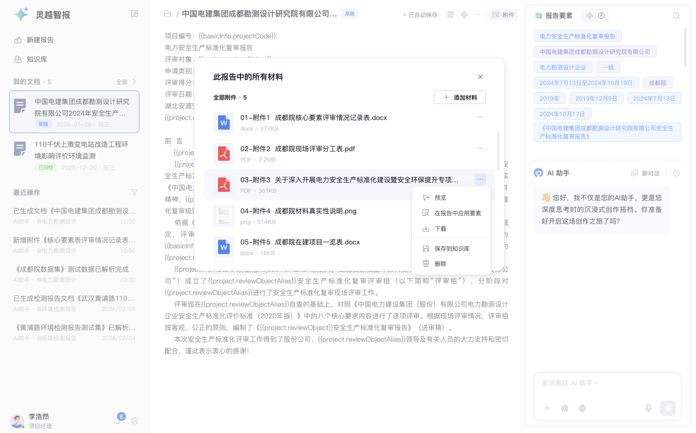Screen dimensions: 696x433
Task: Open settings gear near user profile
Action: pos(135,421)
